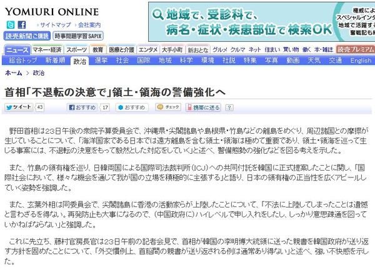The image size is (375, 270).
Task: Click the 携帯に送る mobile send button
Action: click(203, 107)
